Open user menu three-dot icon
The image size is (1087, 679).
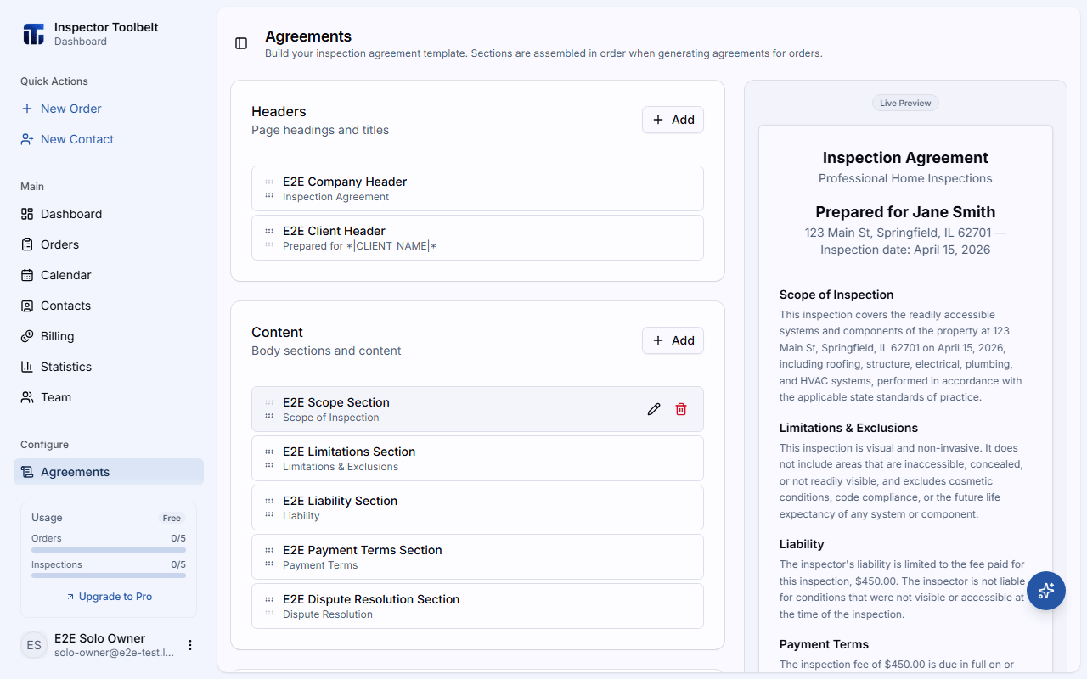pyautogui.click(x=190, y=645)
